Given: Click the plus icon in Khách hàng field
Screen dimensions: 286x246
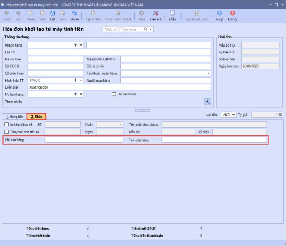Looking at the screenshot, I should (75, 45).
